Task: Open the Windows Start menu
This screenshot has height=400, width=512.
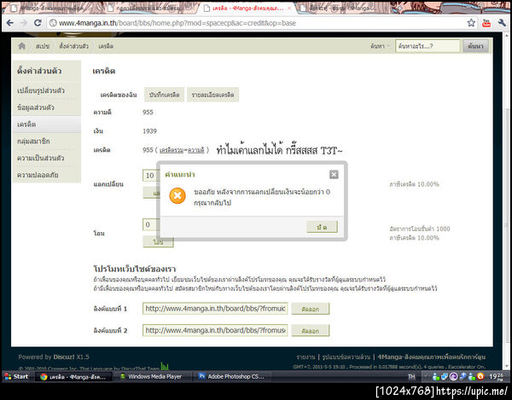Action: coord(16,376)
